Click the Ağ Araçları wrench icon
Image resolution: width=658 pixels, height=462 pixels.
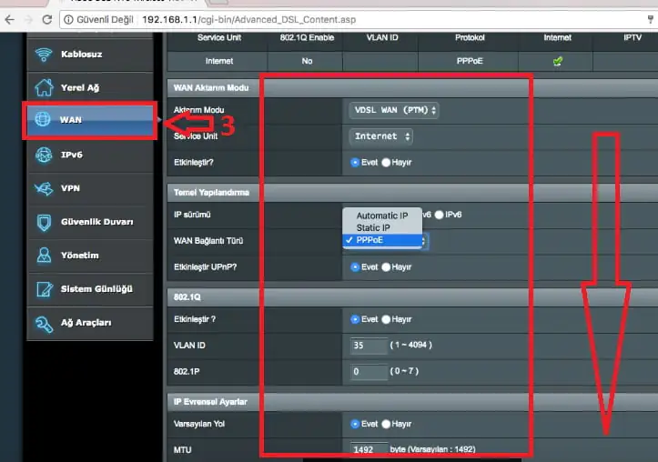[x=44, y=323]
